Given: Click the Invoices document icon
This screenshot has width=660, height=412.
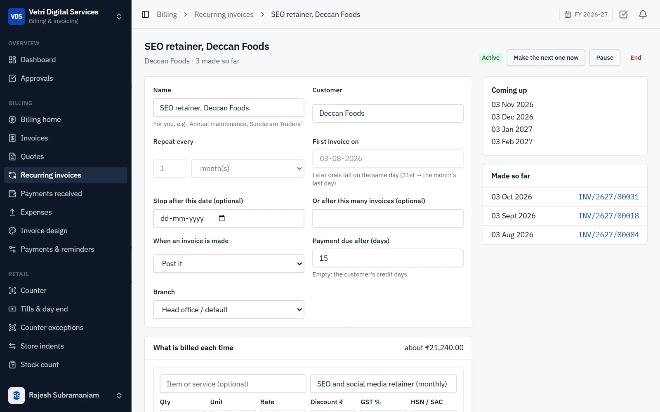Looking at the screenshot, I should click(x=12, y=138).
